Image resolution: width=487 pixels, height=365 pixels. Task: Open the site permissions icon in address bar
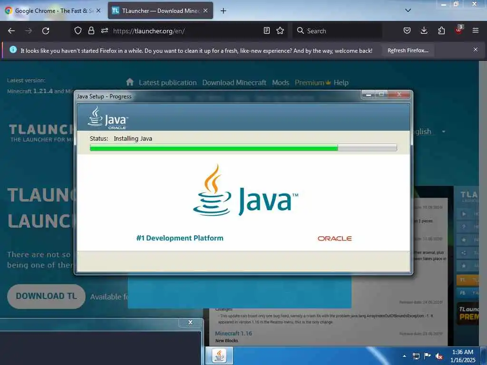pyautogui.click(x=104, y=31)
